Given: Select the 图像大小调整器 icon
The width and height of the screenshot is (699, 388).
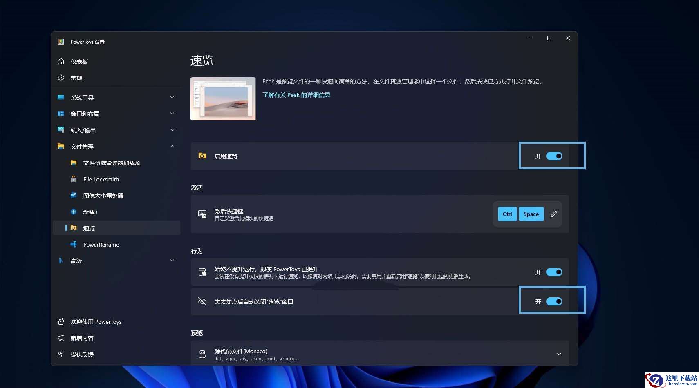Looking at the screenshot, I should click(74, 195).
